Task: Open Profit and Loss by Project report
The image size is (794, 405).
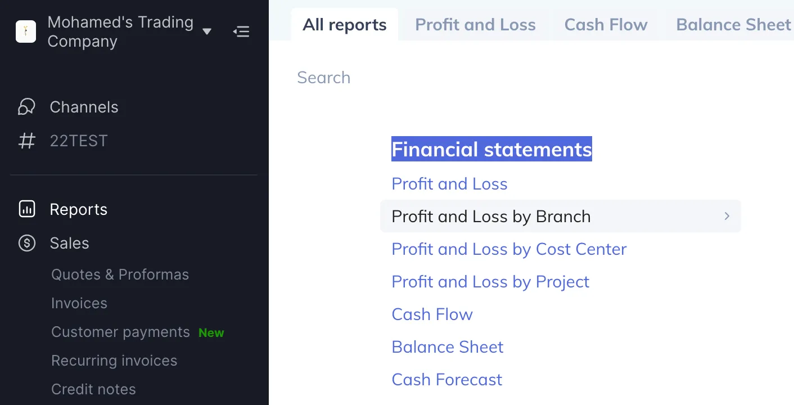Action: [490, 281]
